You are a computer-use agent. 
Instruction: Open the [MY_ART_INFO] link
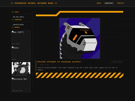18,17
